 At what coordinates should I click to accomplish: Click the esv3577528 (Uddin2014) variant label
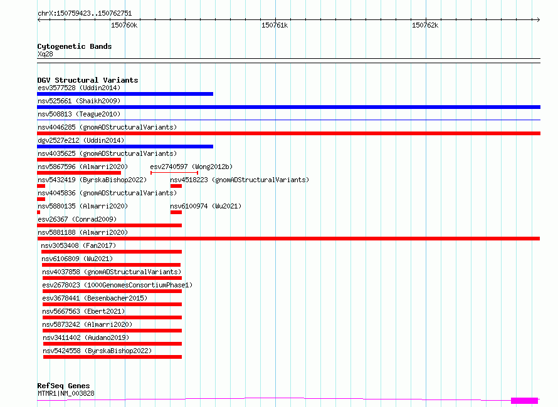[x=79, y=88]
